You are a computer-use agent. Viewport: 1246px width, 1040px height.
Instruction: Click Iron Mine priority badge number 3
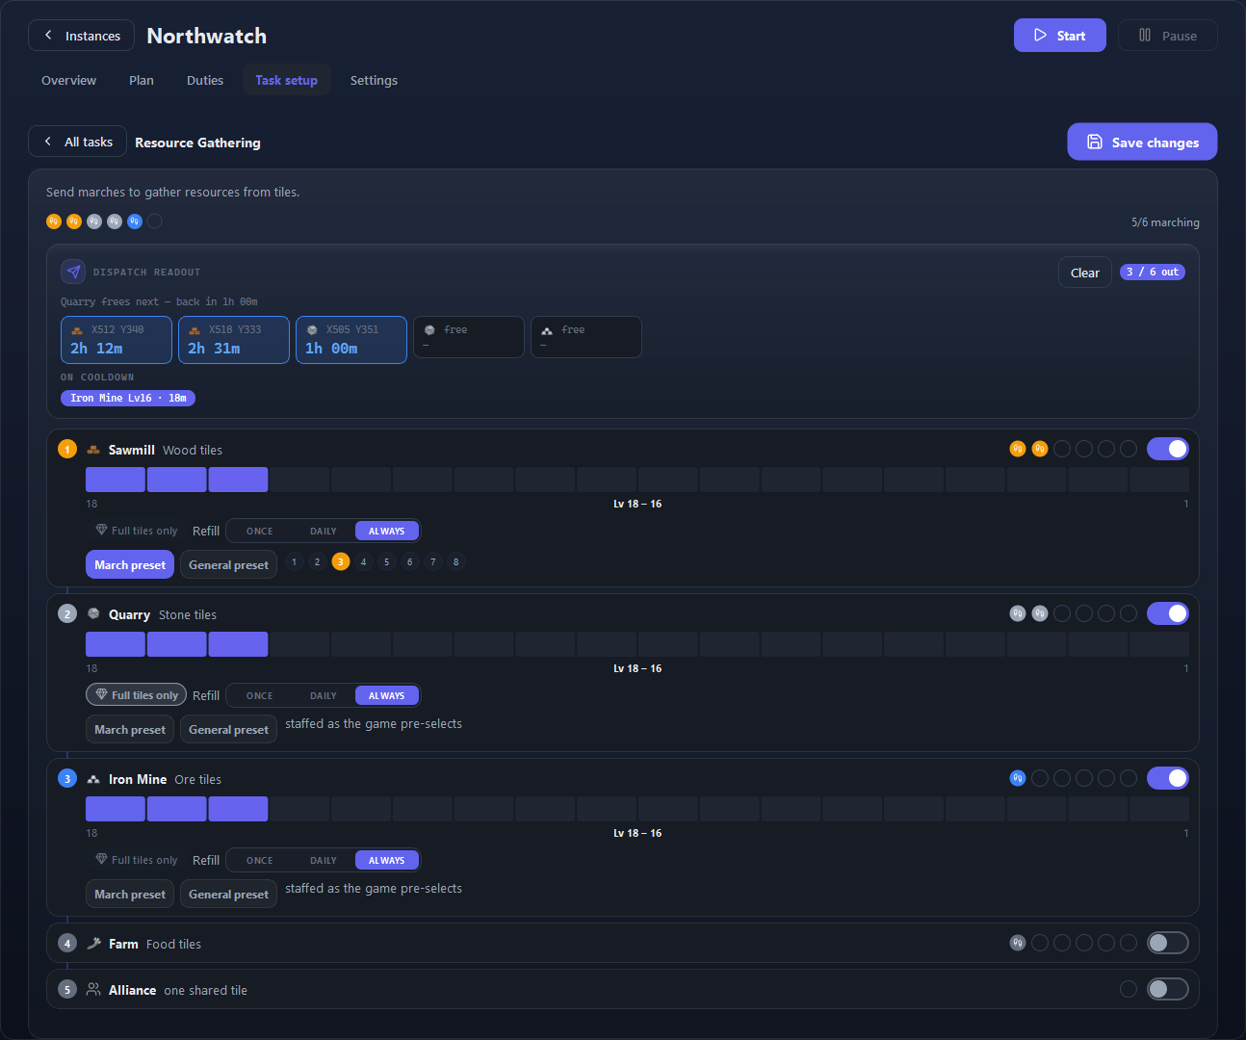(x=67, y=778)
